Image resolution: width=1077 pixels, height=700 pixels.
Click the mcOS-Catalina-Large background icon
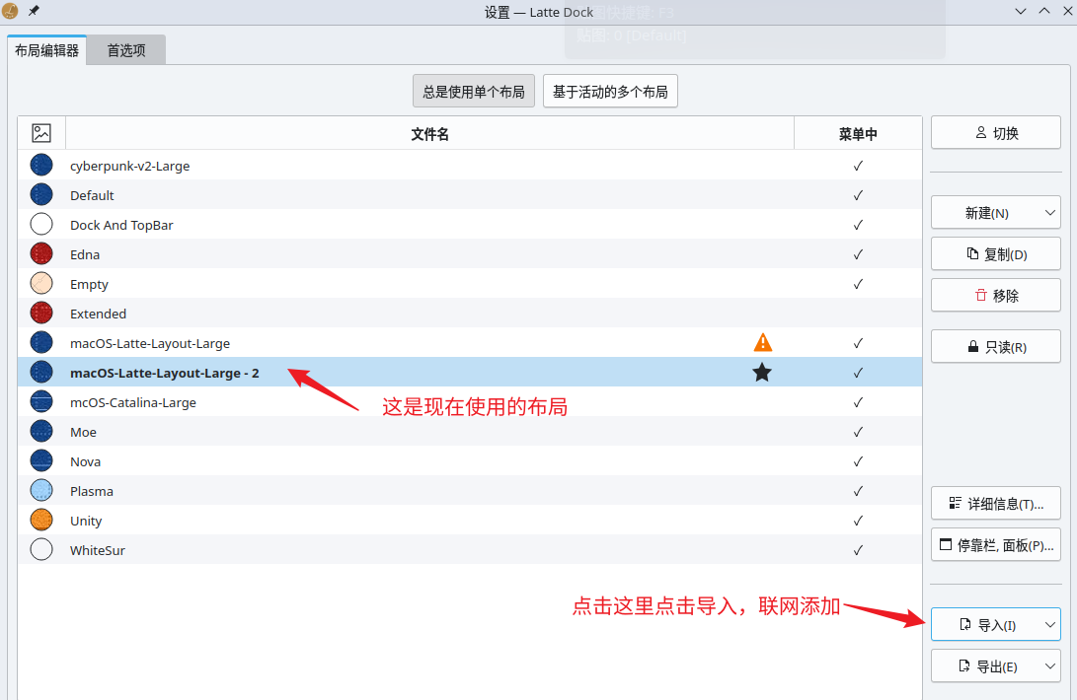pyautogui.click(x=41, y=401)
